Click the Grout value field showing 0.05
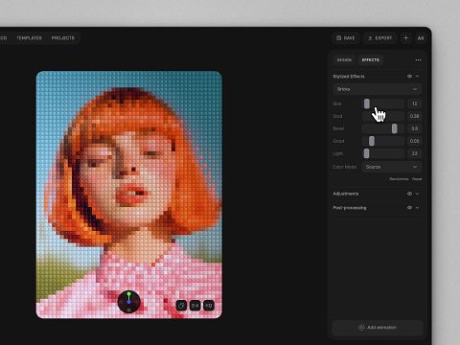The width and height of the screenshot is (460, 345). [414, 141]
